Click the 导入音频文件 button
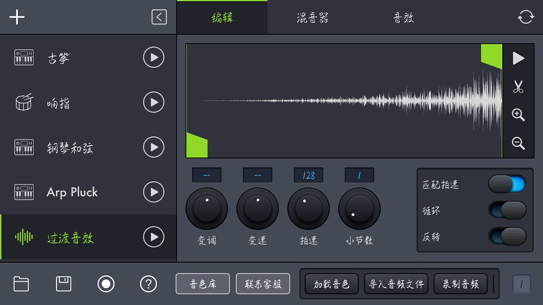 pyautogui.click(x=396, y=284)
